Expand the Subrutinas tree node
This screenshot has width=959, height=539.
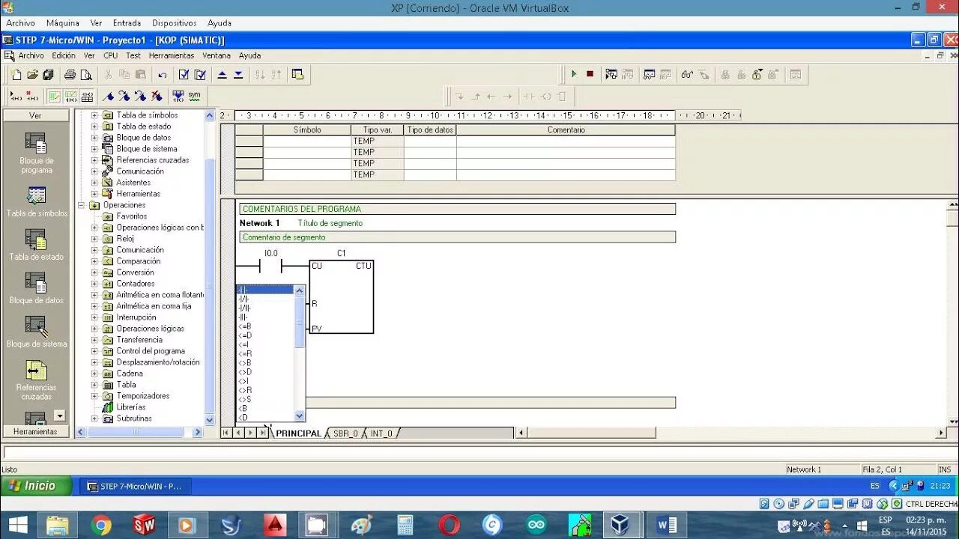[94, 418]
